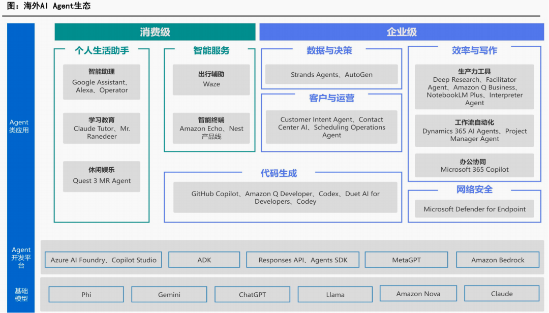Click the Azure AI Foundry、Copilot Studio box
Image resolution: width=549 pixels, height=313 pixels.
[x=103, y=260]
